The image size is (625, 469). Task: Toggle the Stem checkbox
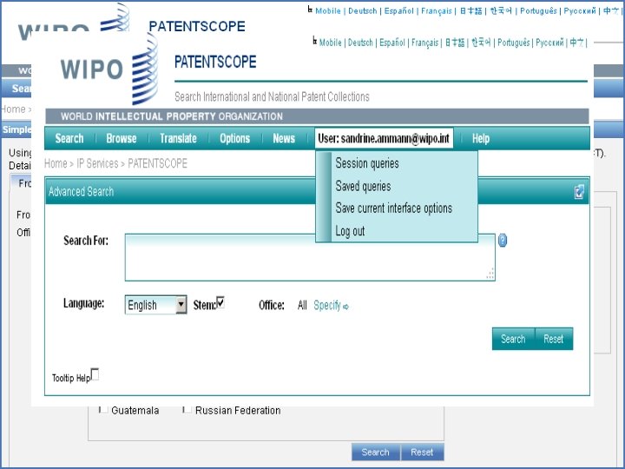click(x=220, y=302)
